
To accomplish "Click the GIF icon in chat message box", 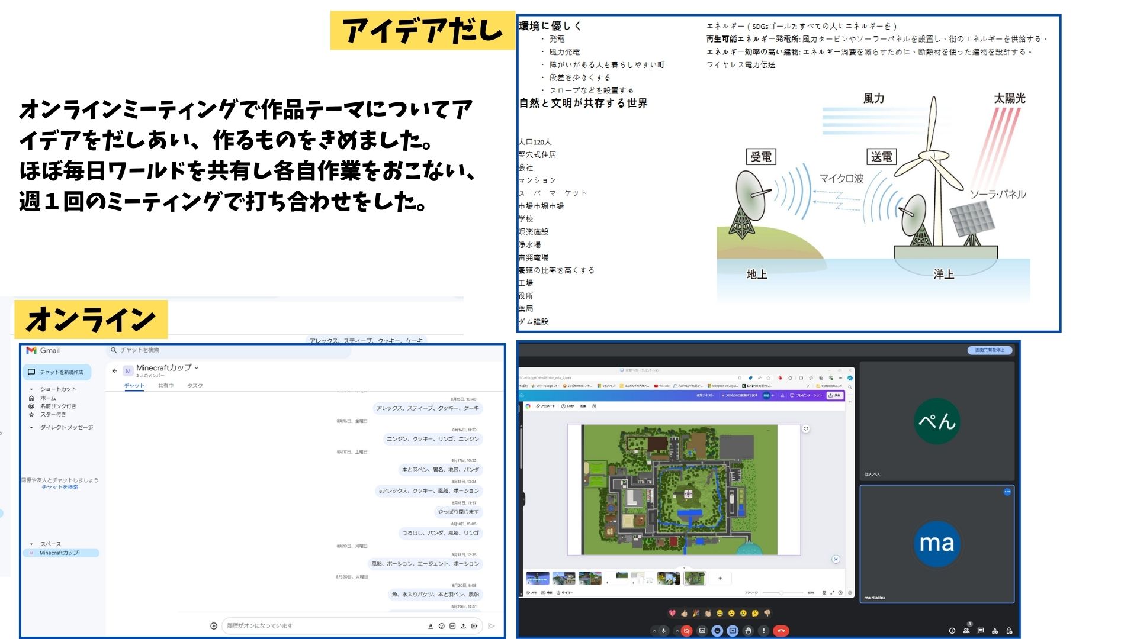I will click(452, 626).
